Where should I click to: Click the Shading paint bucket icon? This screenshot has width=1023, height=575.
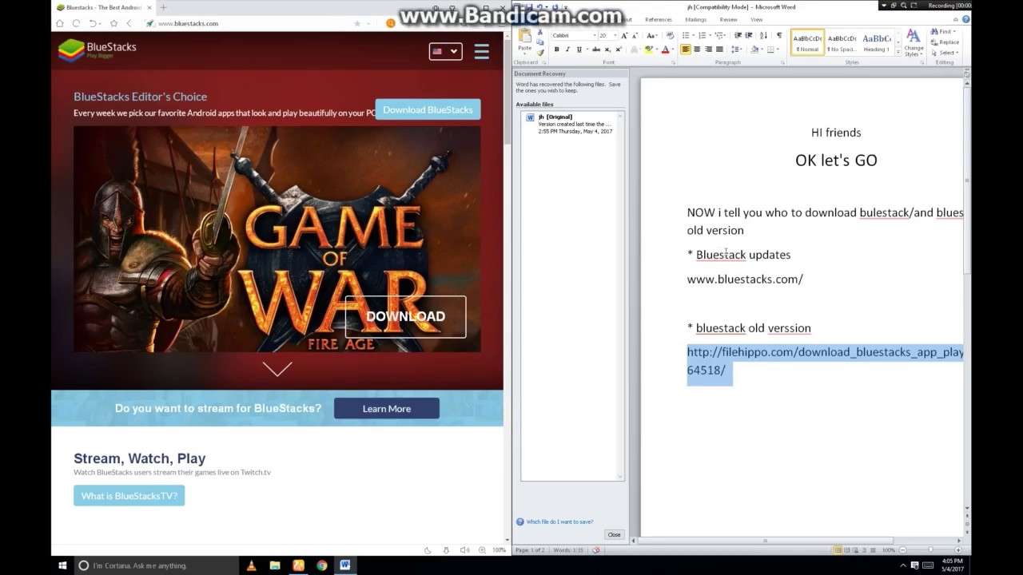755,50
